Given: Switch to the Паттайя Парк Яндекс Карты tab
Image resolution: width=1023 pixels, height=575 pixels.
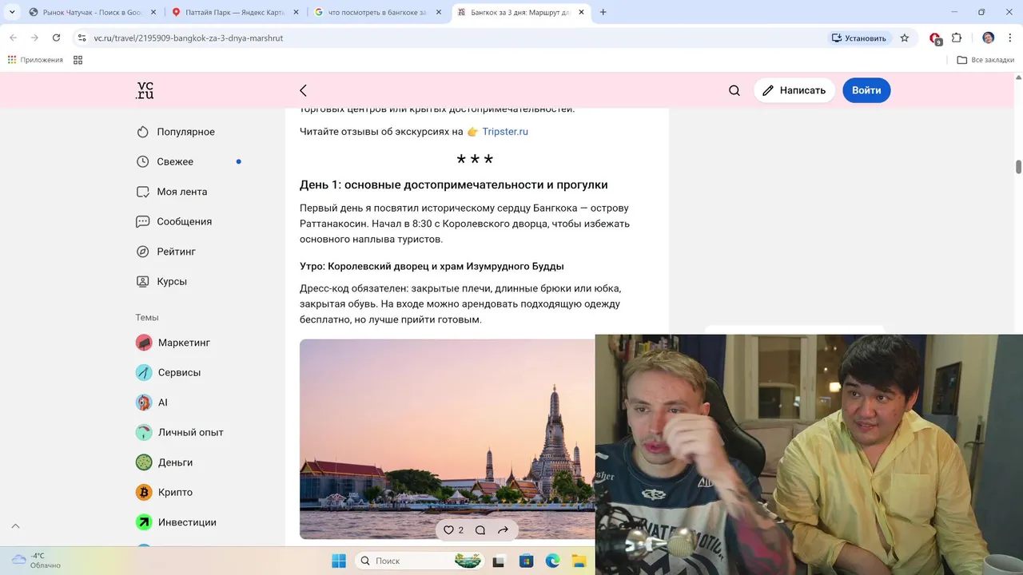Looking at the screenshot, I should tap(236, 12).
